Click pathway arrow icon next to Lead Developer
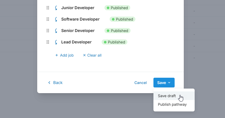The image size is (225, 118). [x=56, y=42]
